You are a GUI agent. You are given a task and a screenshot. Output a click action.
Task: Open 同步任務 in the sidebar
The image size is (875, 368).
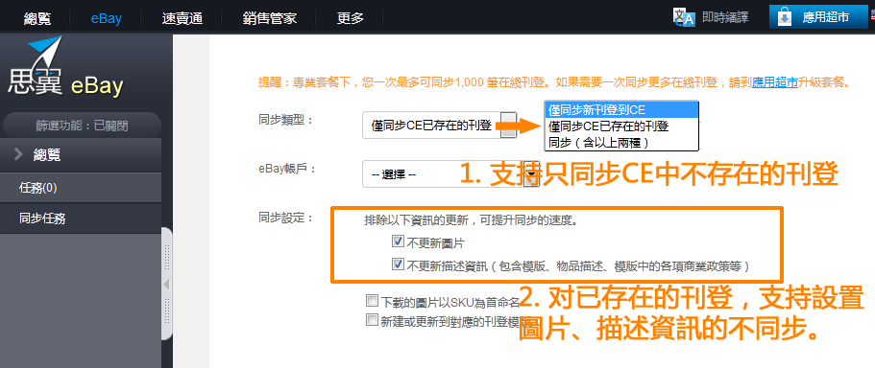tap(81, 218)
